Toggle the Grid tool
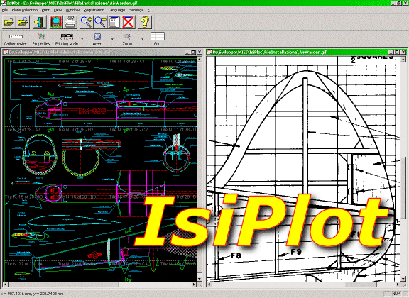This screenshot has width=409, height=298. (x=158, y=39)
